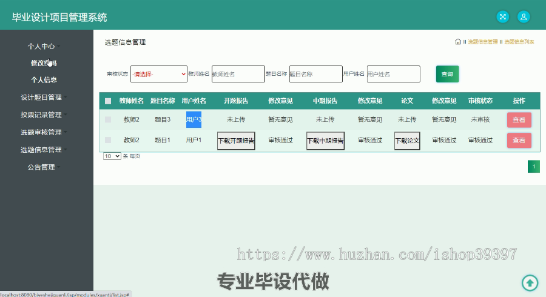Click 选题信息管理 breadcrumb link

click(x=483, y=42)
